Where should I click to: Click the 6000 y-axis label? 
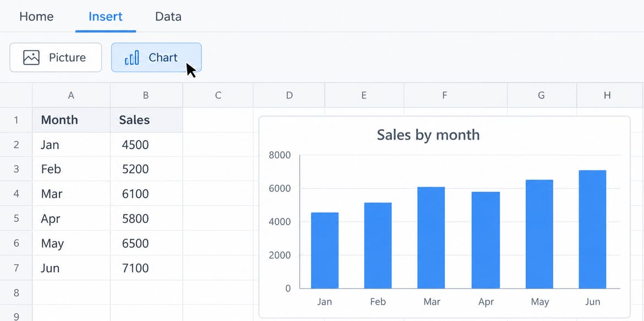click(280, 189)
